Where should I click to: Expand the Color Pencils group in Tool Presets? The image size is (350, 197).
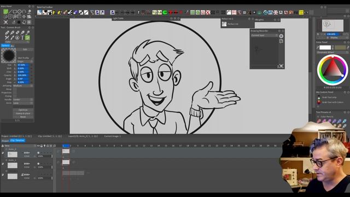point(318,117)
